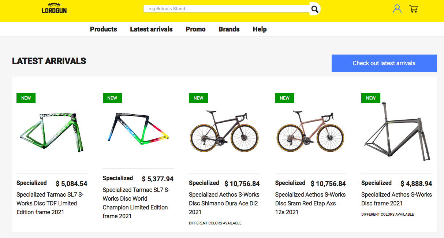The height and width of the screenshot is (238, 444).
Task: Select the grey Aethos S-Works frame image
Action: (x=397, y=132)
